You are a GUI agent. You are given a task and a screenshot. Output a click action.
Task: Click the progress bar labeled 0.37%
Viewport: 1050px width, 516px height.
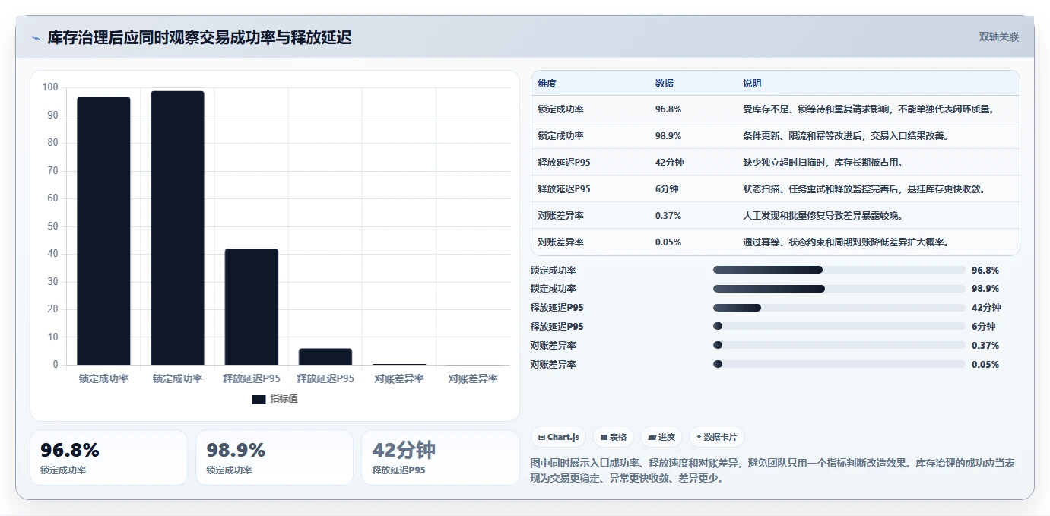click(x=839, y=346)
